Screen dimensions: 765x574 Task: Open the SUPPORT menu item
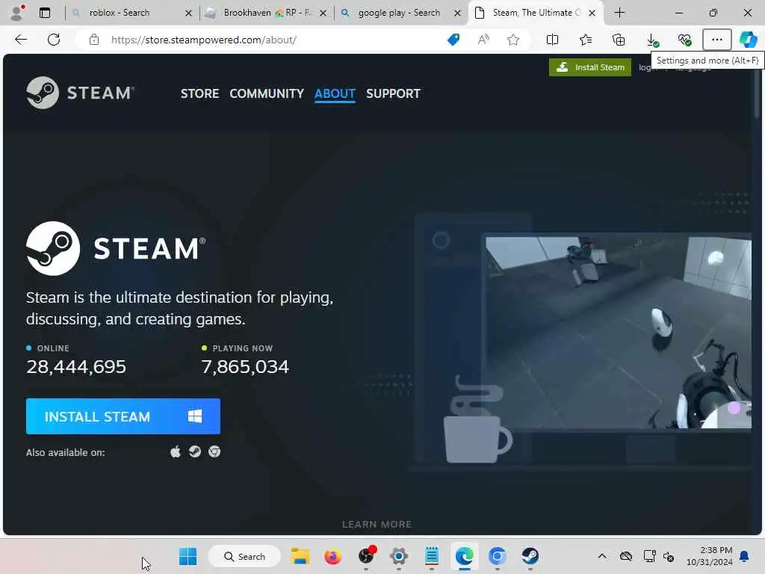click(393, 93)
